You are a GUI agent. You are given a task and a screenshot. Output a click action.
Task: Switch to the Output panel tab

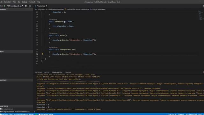47,72
